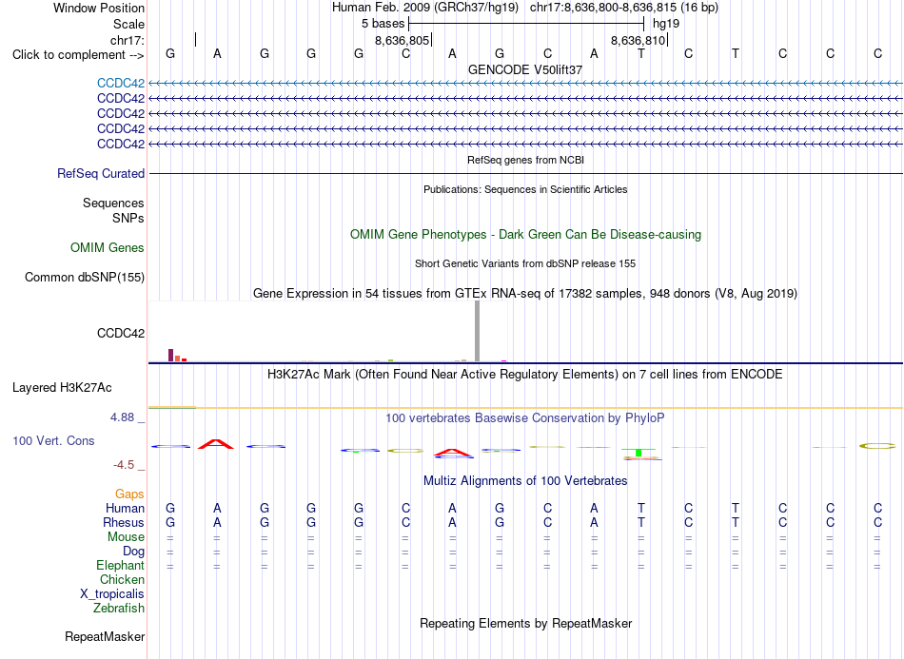Click the Sequences track label
Screen dimensions: 904x659
[x=113, y=203]
